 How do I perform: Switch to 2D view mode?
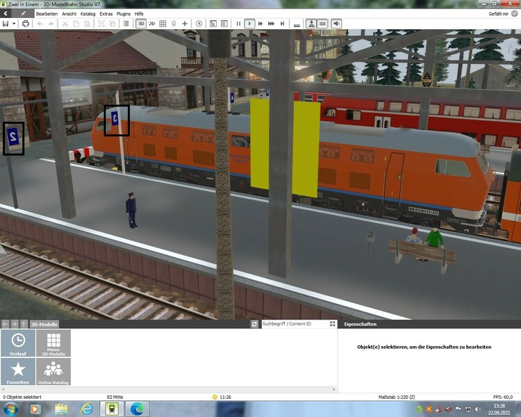coord(152,24)
